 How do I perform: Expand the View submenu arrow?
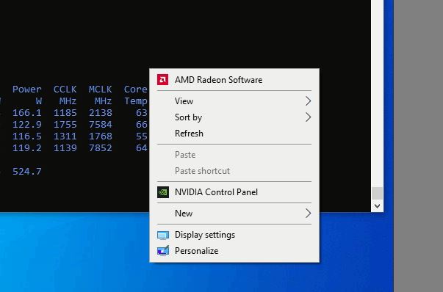pyautogui.click(x=309, y=101)
